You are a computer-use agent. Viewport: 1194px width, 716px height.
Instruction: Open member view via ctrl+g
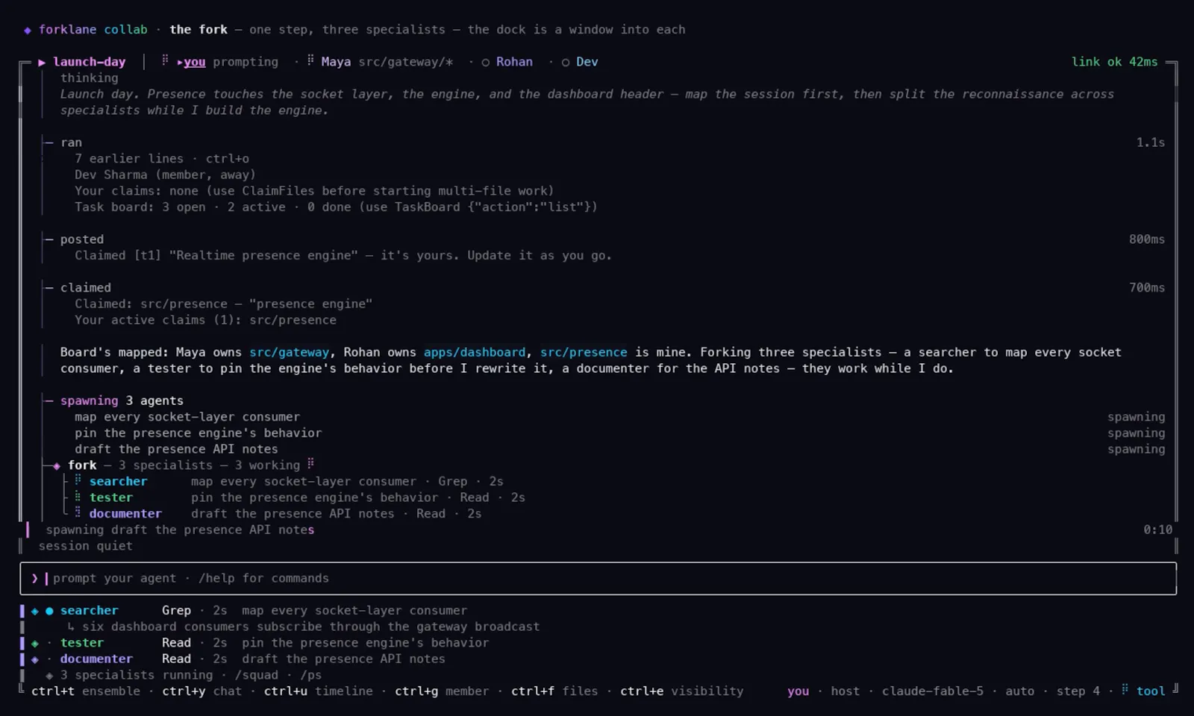pyautogui.click(x=442, y=691)
